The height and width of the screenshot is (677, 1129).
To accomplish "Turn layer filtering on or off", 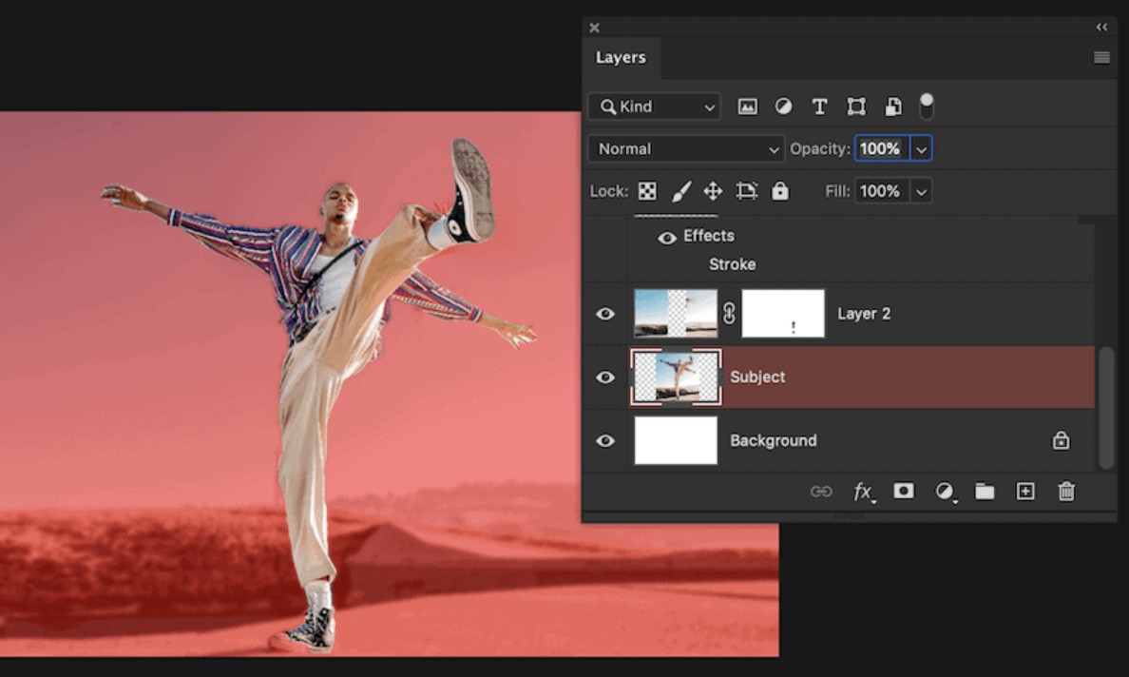I will (x=927, y=106).
